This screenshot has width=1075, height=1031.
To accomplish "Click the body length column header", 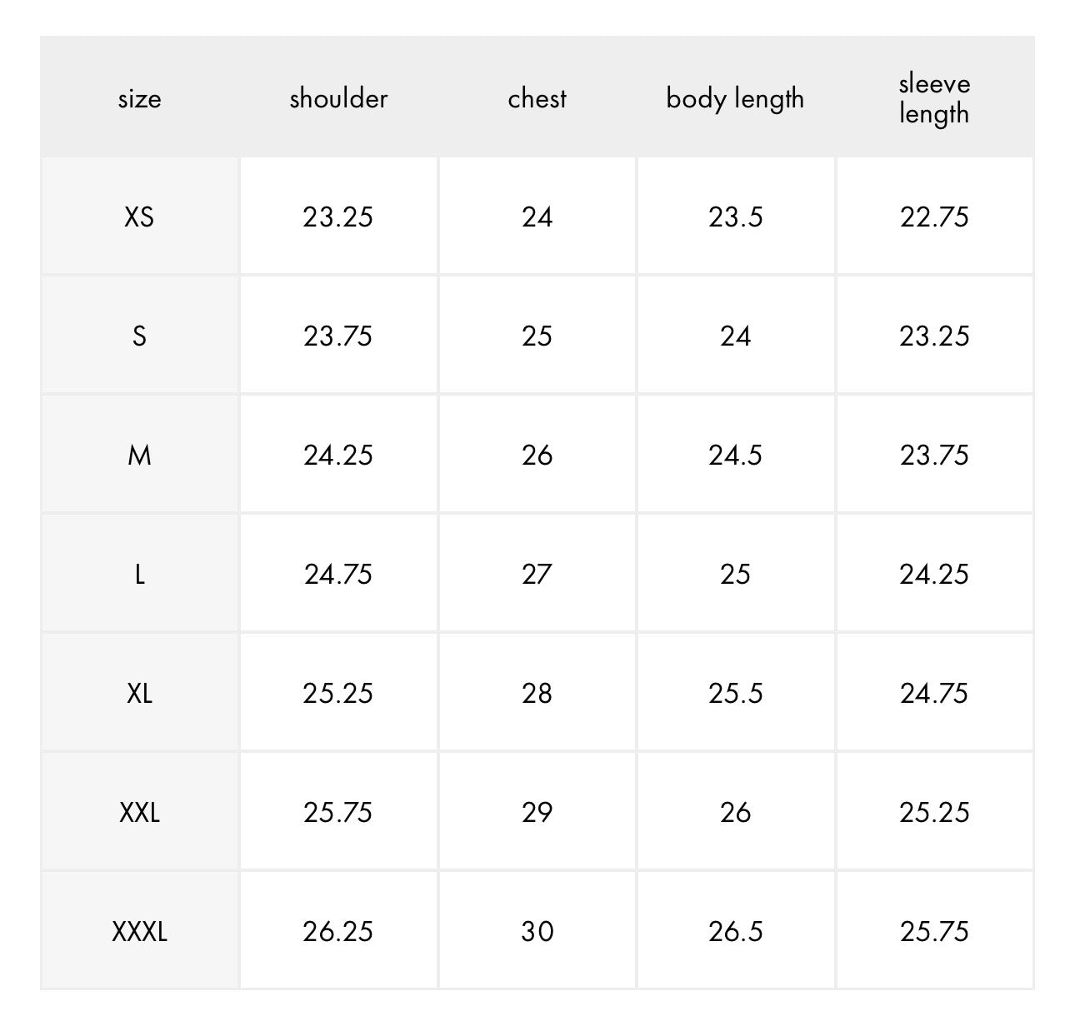I will (x=735, y=98).
